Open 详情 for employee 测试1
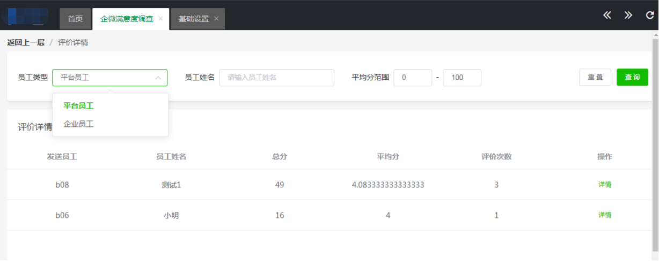Image resolution: width=659 pixels, height=266 pixels. click(x=605, y=185)
